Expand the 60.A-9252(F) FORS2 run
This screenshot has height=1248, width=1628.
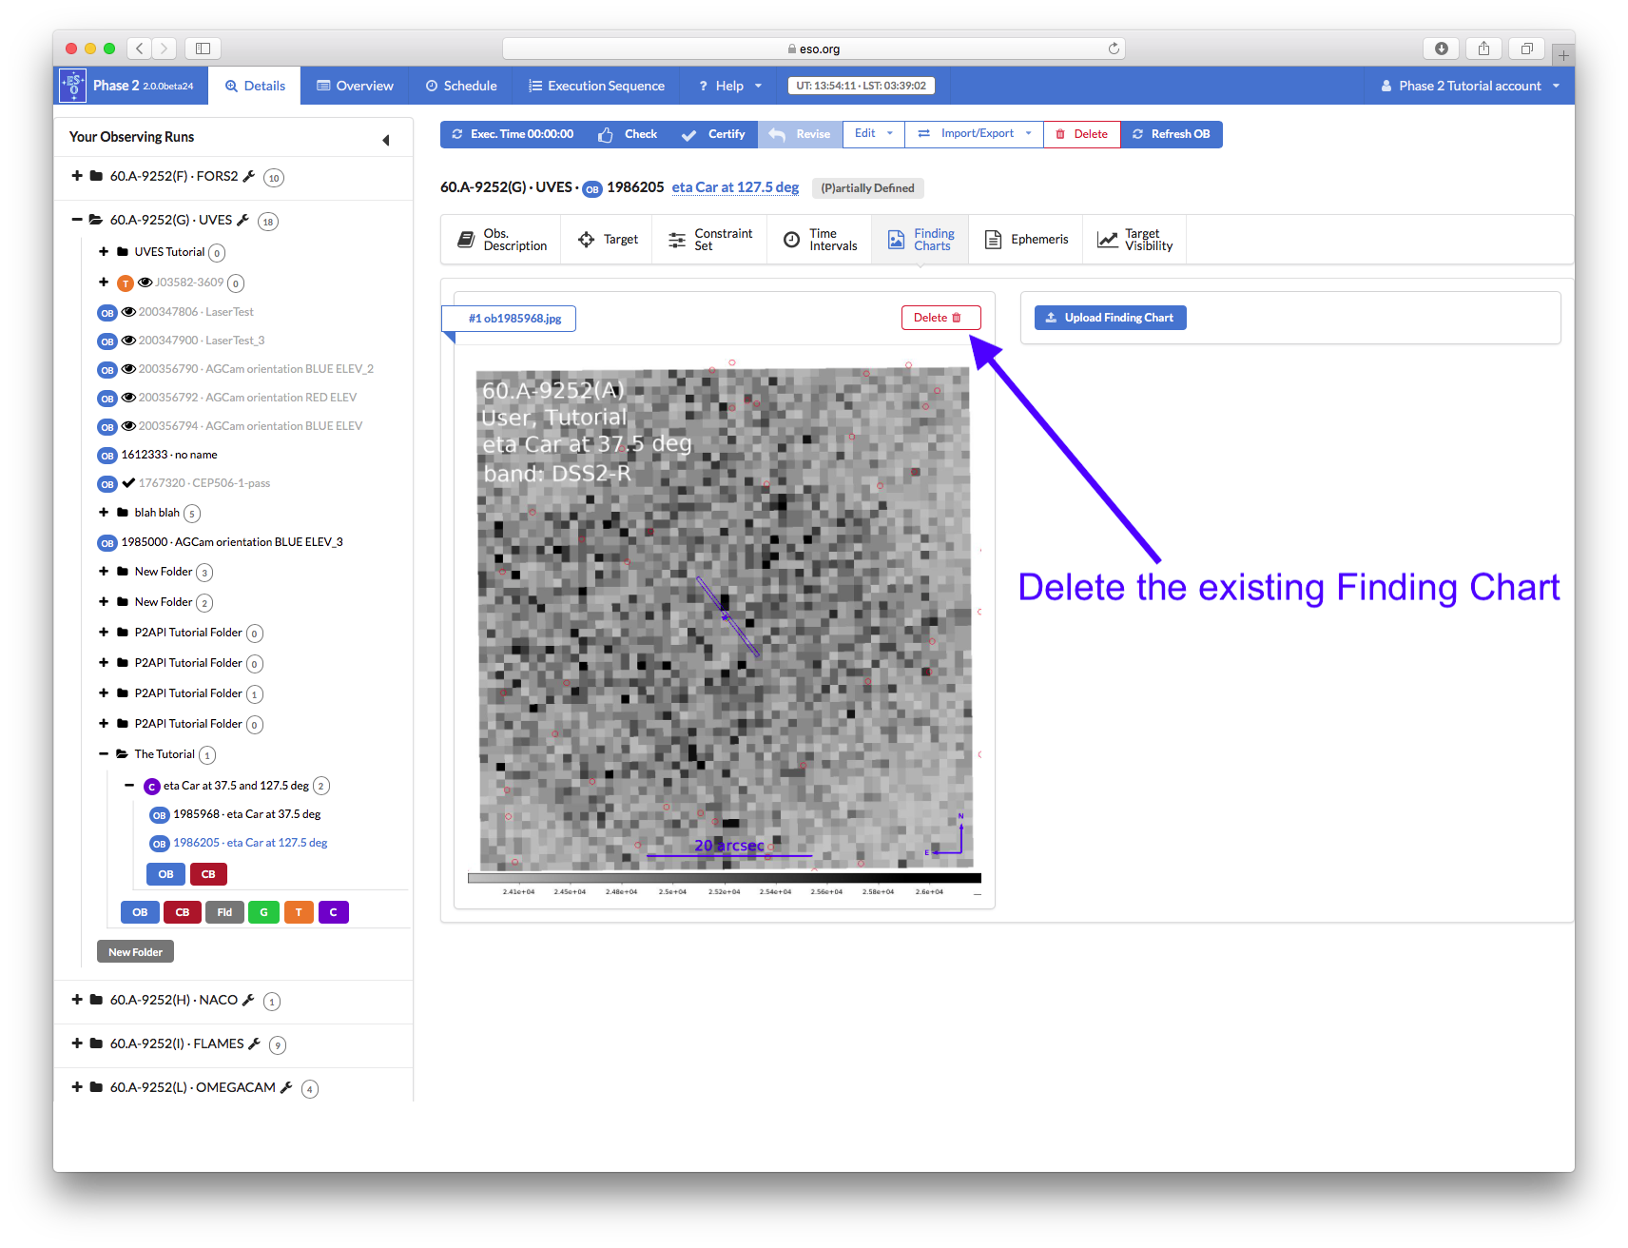77,176
